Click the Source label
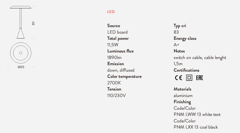240x133 pixels. click(x=113, y=26)
